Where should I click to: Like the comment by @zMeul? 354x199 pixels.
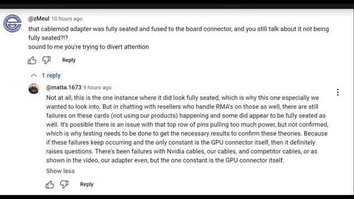click(x=32, y=60)
